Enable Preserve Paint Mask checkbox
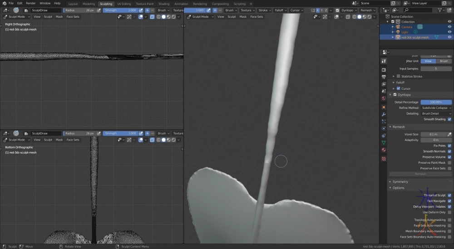The image size is (454, 249). coord(449,162)
